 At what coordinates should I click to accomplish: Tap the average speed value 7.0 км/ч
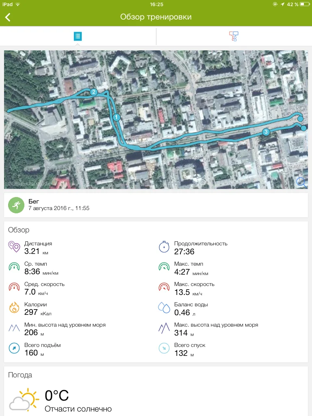pyautogui.click(x=36, y=292)
